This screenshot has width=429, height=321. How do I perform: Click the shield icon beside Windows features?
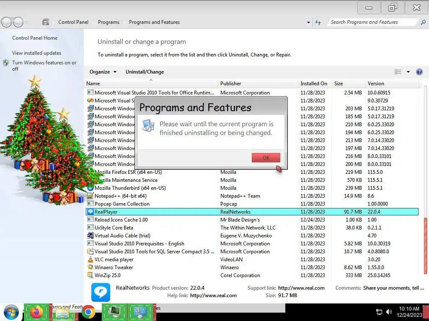point(6,63)
